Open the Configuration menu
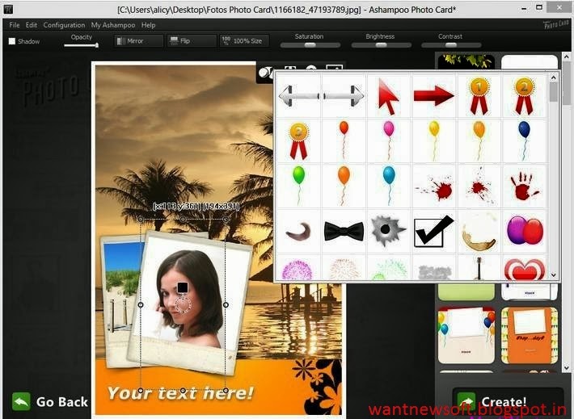Image resolution: width=574 pixels, height=419 pixels. 64,25
